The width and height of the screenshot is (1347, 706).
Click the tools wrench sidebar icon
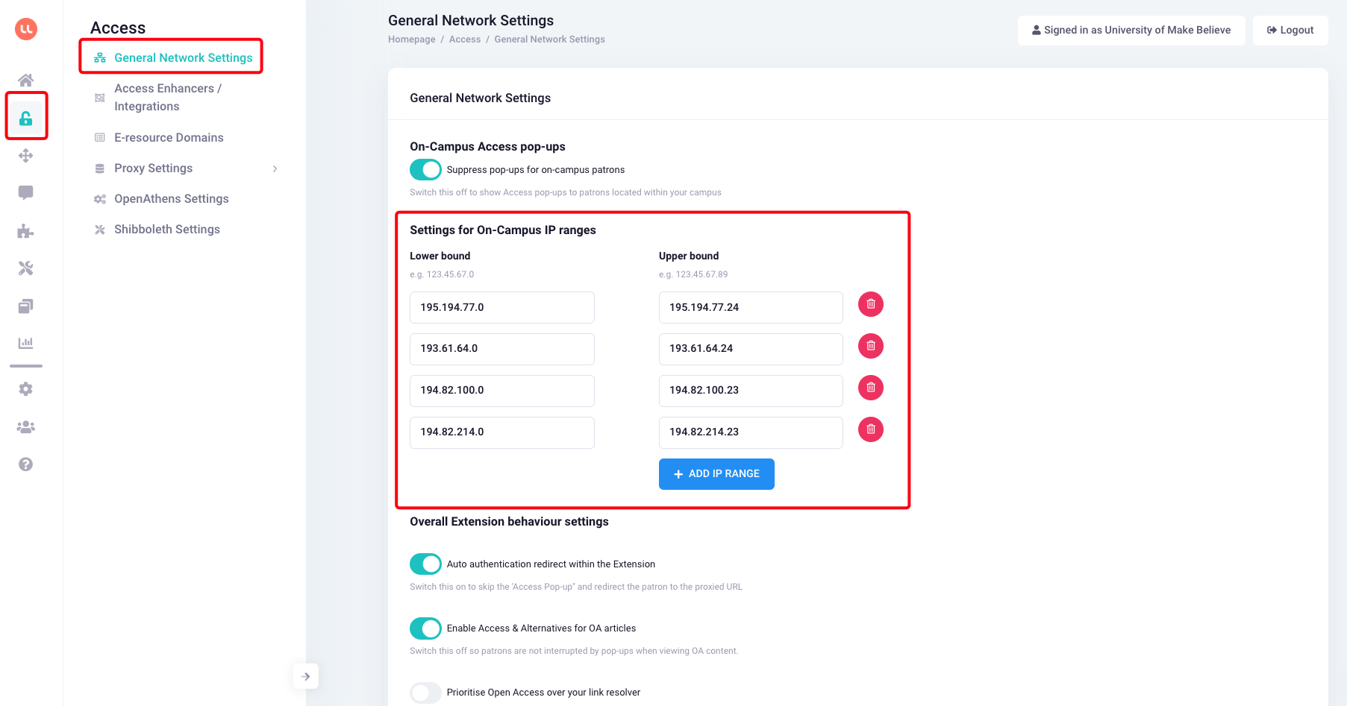pos(25,268)
